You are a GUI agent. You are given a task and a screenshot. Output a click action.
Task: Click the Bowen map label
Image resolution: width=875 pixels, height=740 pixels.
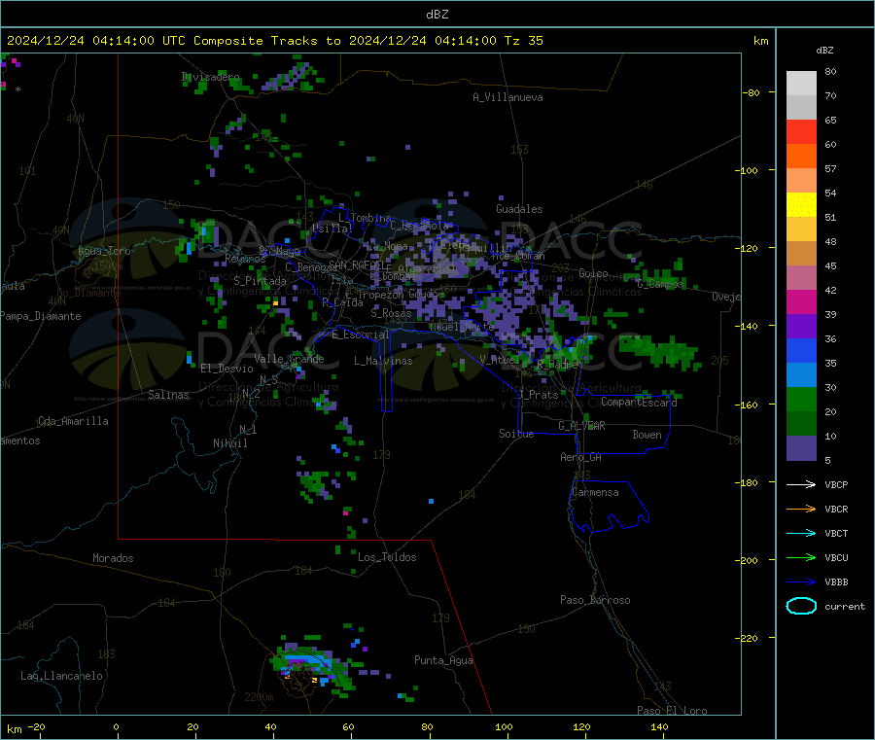coord(647,435)
